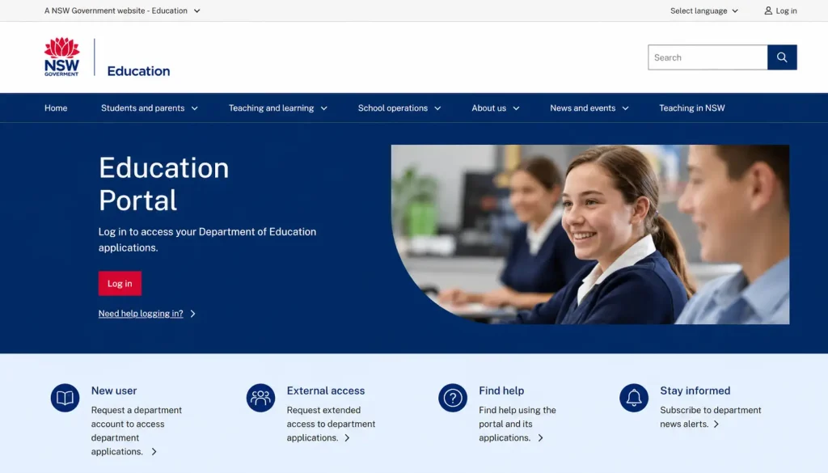Expand Teaching and learning menu
Image resolution: width=828 pixels, height=473 pixels.
[278, 108]
